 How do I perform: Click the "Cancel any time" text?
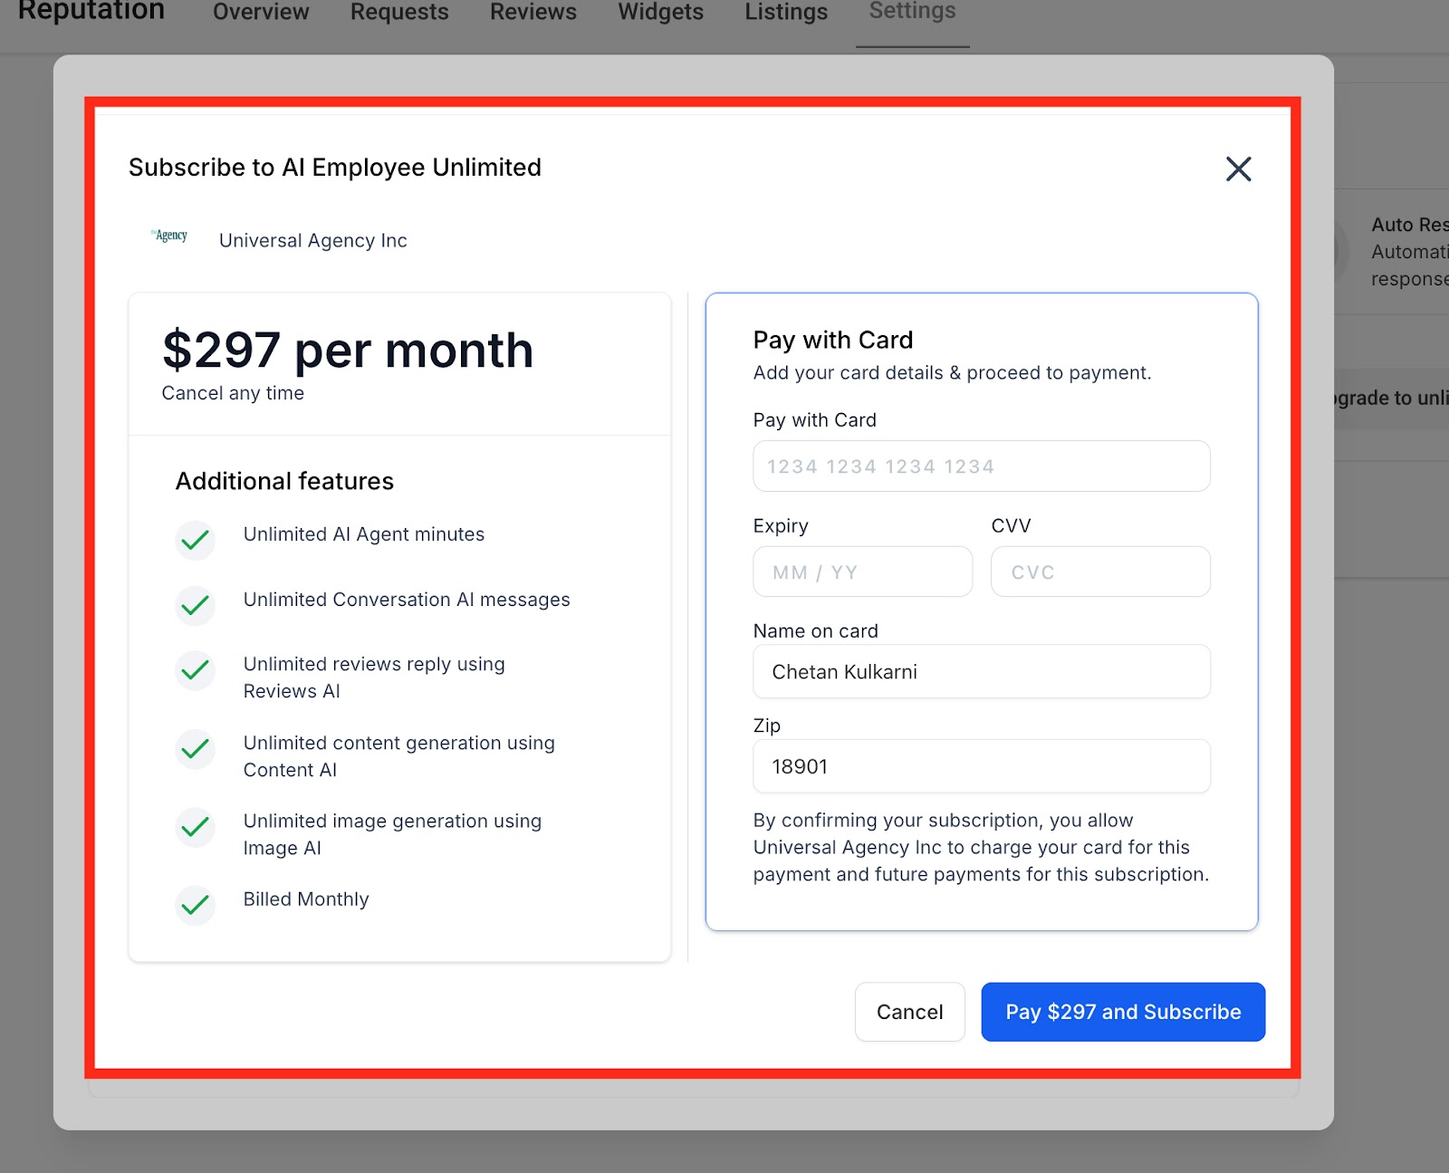(x=233, y=393)
